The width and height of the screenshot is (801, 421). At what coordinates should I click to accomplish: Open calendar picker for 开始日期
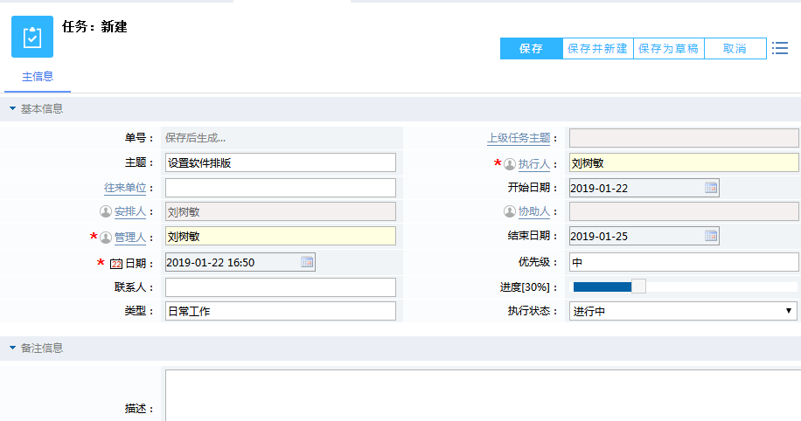point(711,188)
